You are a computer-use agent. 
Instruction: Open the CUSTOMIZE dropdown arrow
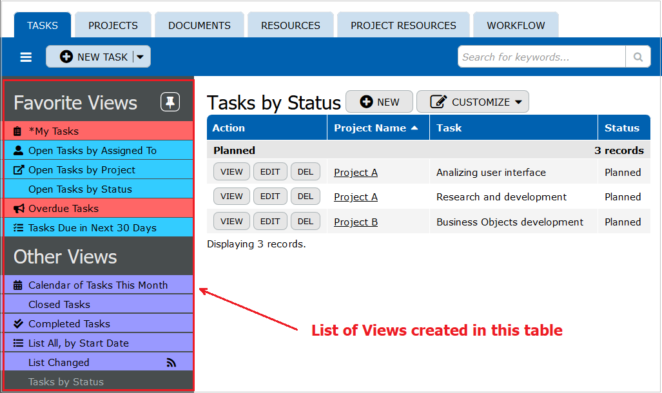tap(518, 102)
